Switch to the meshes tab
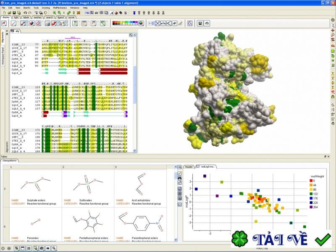The width and height of the screenshot is (336, 252). pos(37,17)
